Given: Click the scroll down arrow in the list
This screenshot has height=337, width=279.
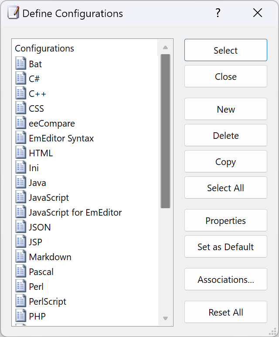Looking at the screenshot, I should pos(165,318).
